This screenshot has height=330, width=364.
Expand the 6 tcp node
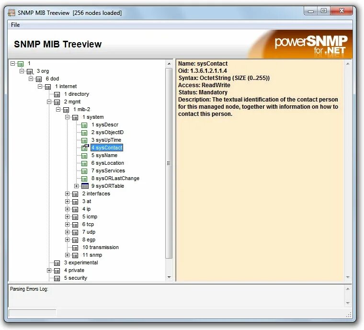(68, 224)
